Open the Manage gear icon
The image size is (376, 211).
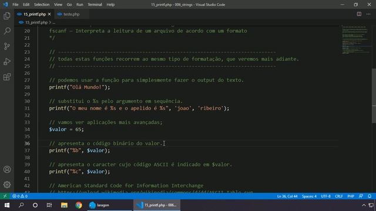coord(7,185)
